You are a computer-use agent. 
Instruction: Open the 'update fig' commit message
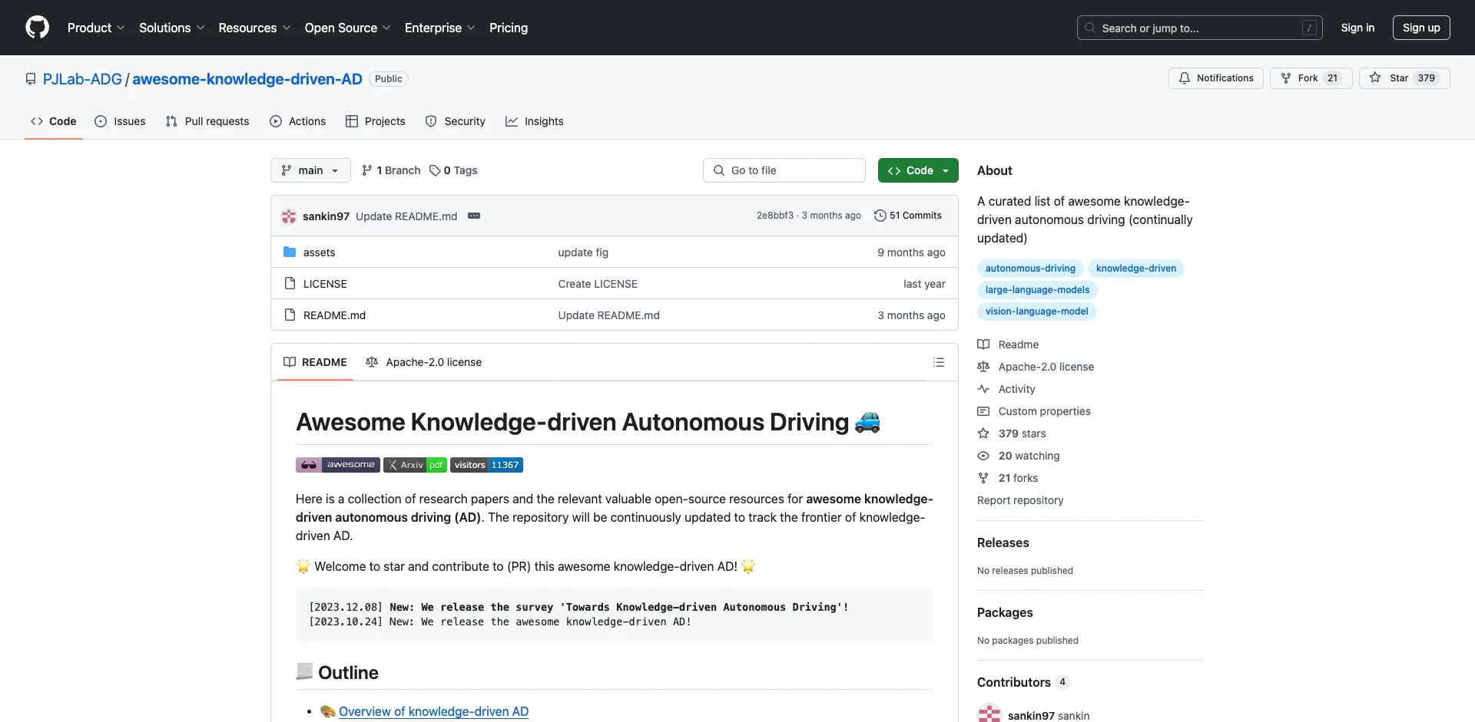point(583,252)
